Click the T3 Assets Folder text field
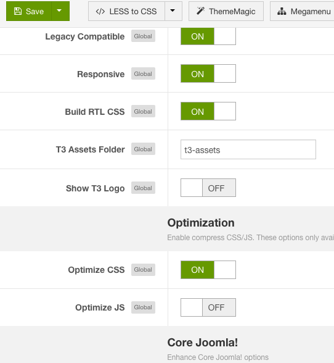 [248, 149]
